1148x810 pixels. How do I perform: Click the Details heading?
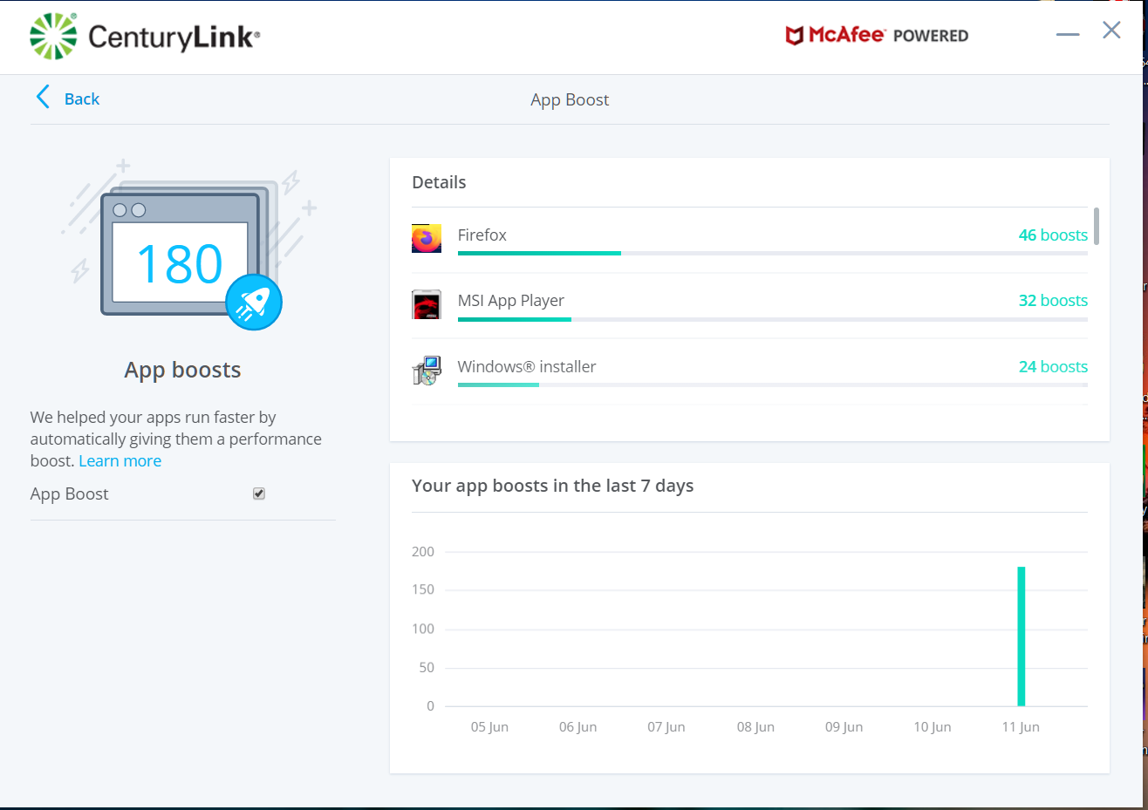pyautogui.click(x=439, y=182)
